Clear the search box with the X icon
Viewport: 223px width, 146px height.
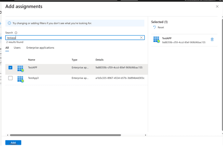pyautogui.click(x=141, y=38)
